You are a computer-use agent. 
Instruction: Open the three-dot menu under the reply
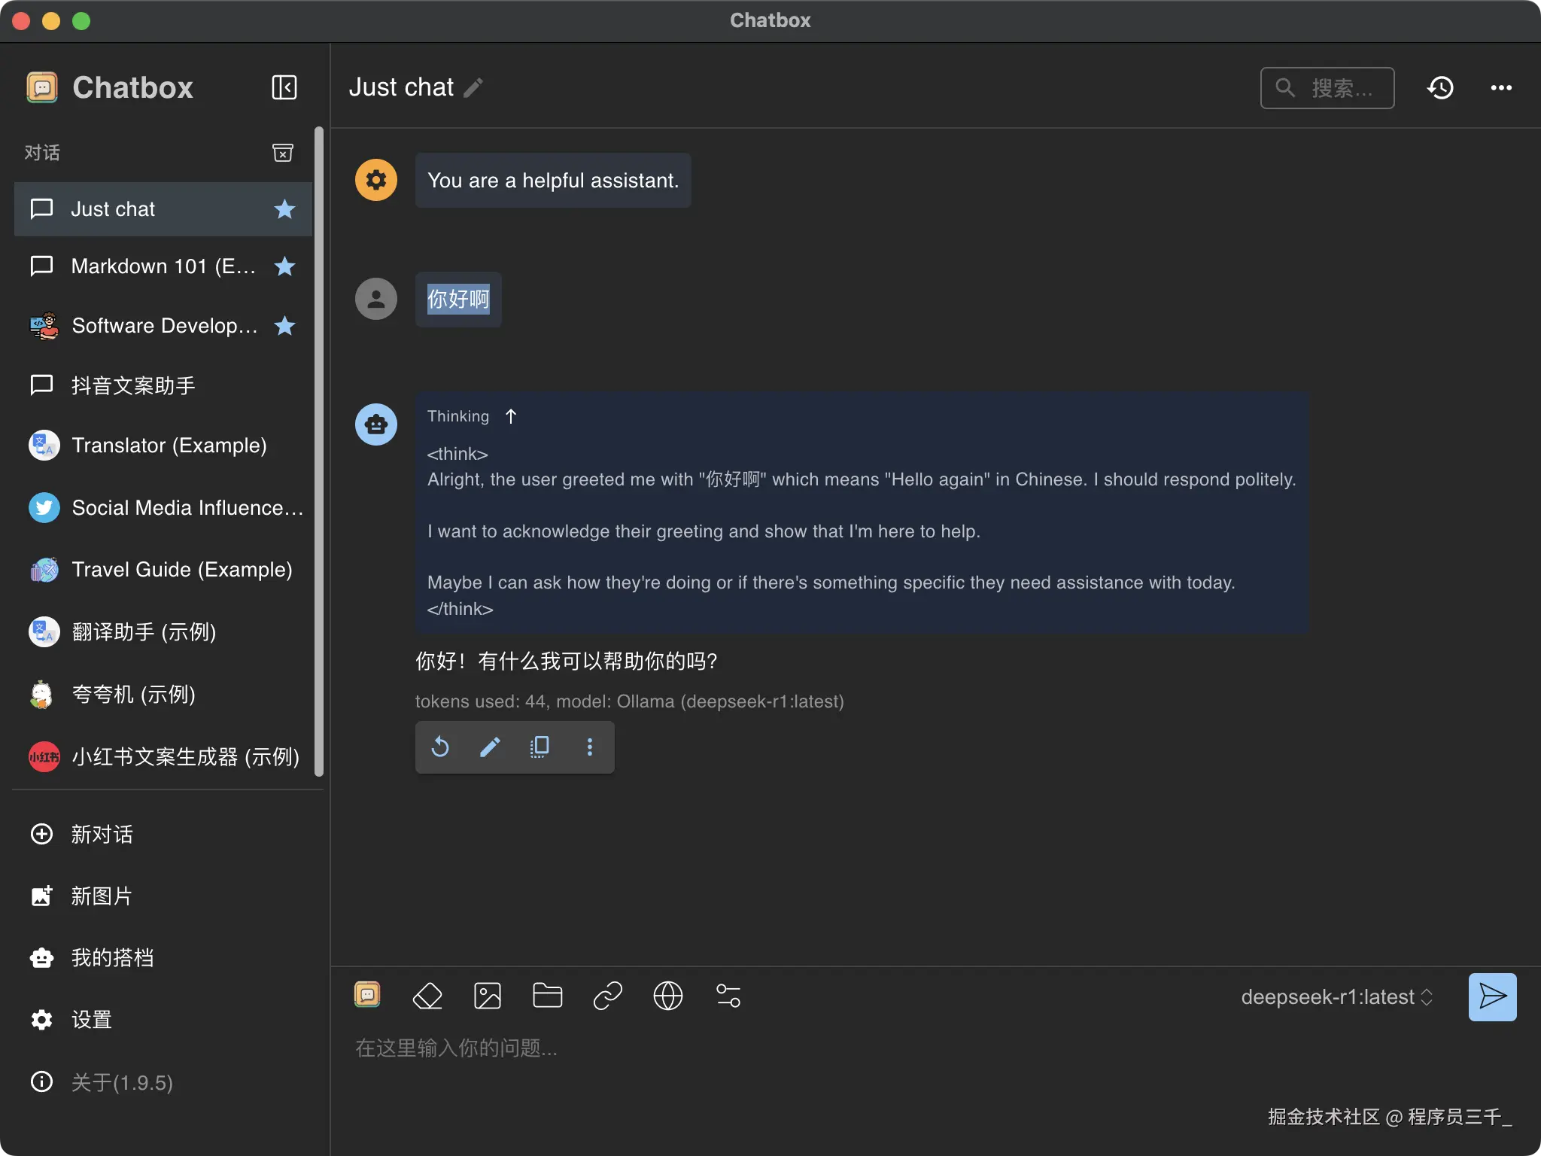[x=589, y=747]
